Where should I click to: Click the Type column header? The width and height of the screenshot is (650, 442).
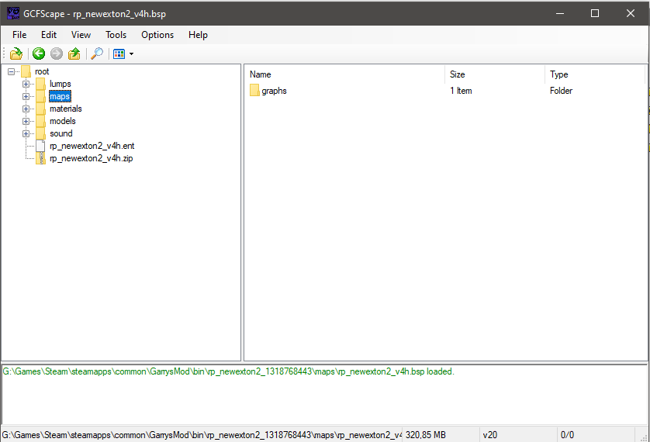click(594, 74)
